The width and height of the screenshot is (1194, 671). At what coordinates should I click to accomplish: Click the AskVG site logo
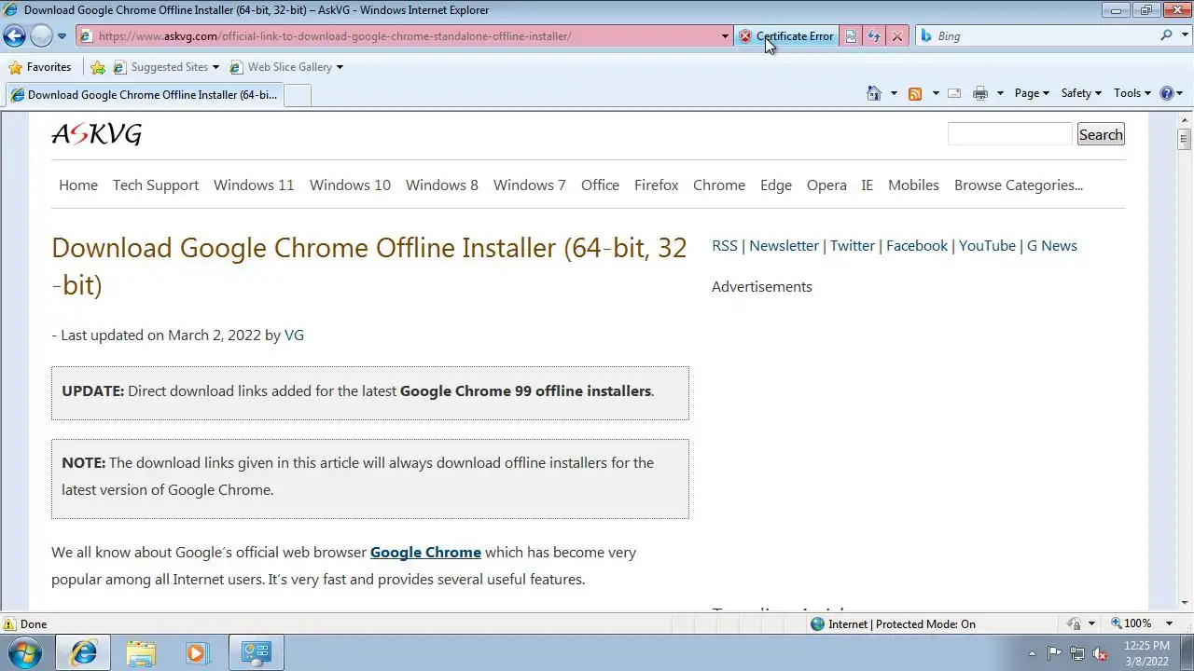point(97,135)
